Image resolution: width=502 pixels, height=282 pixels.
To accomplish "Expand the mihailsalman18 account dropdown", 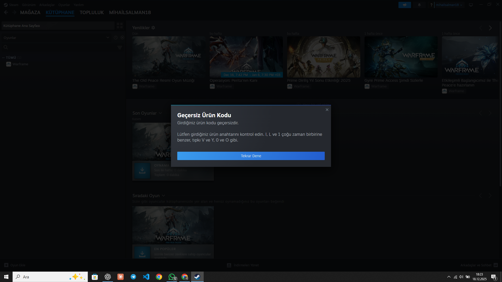I will click(x=449, y=5).
